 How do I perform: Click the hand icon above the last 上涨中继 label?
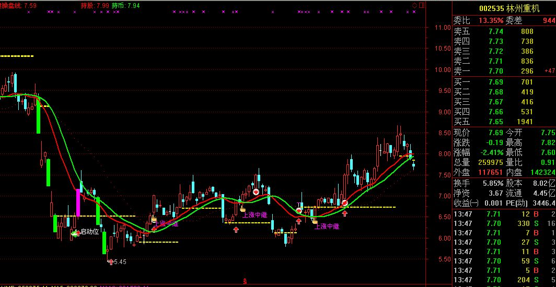coord(315,221)
